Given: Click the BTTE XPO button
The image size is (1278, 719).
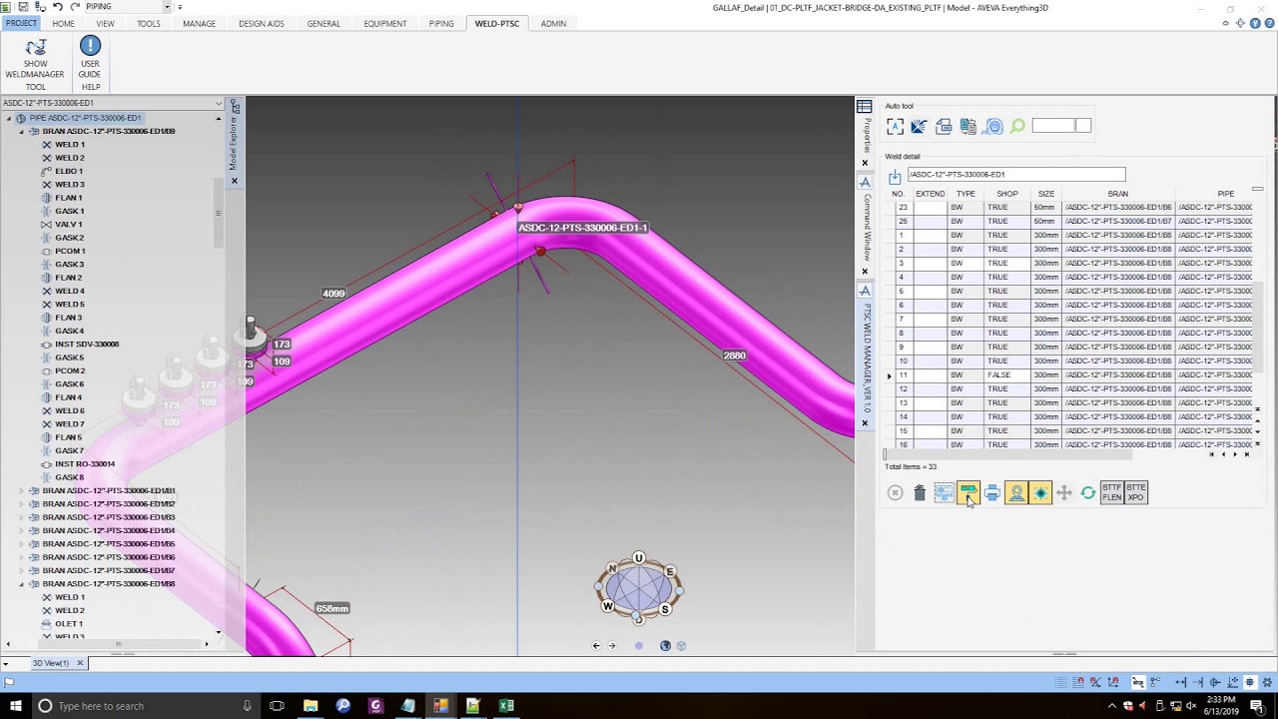Looking at the screenshot, I should click(x=1136, y=493).
